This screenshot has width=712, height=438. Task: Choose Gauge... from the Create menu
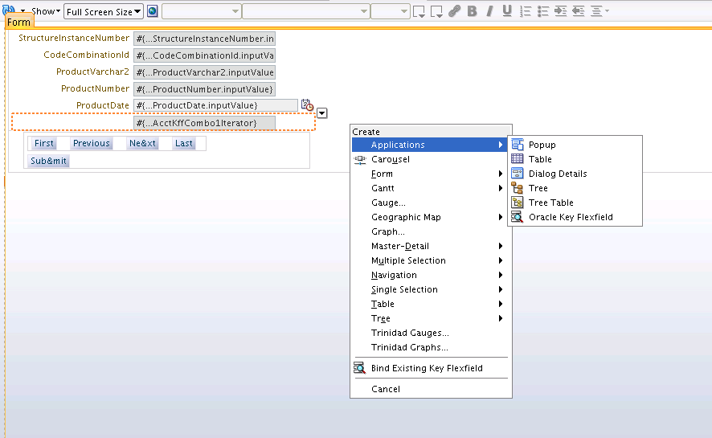pyautogui.click(x=429, y=203)
